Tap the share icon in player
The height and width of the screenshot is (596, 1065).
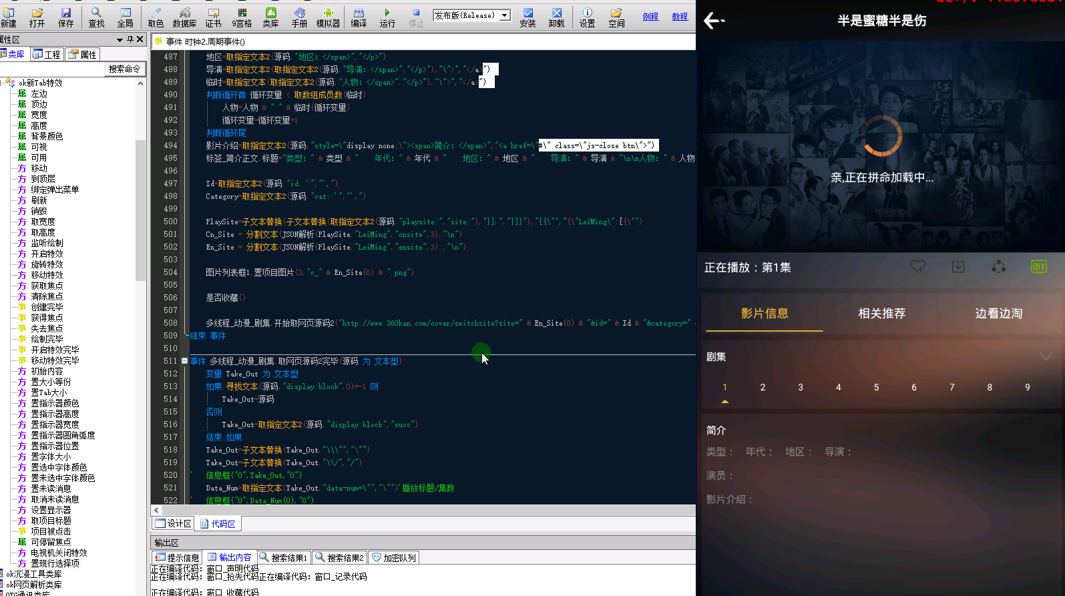coord(998,266)
